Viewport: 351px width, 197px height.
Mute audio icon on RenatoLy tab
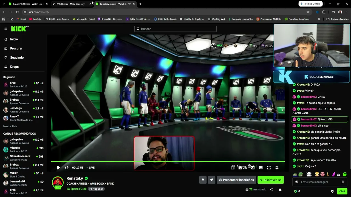tap(129, 4)
